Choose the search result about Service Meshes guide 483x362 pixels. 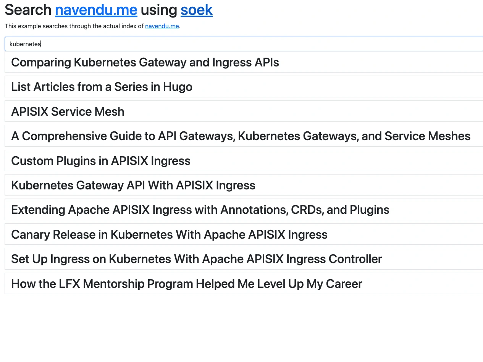point(244,136)
